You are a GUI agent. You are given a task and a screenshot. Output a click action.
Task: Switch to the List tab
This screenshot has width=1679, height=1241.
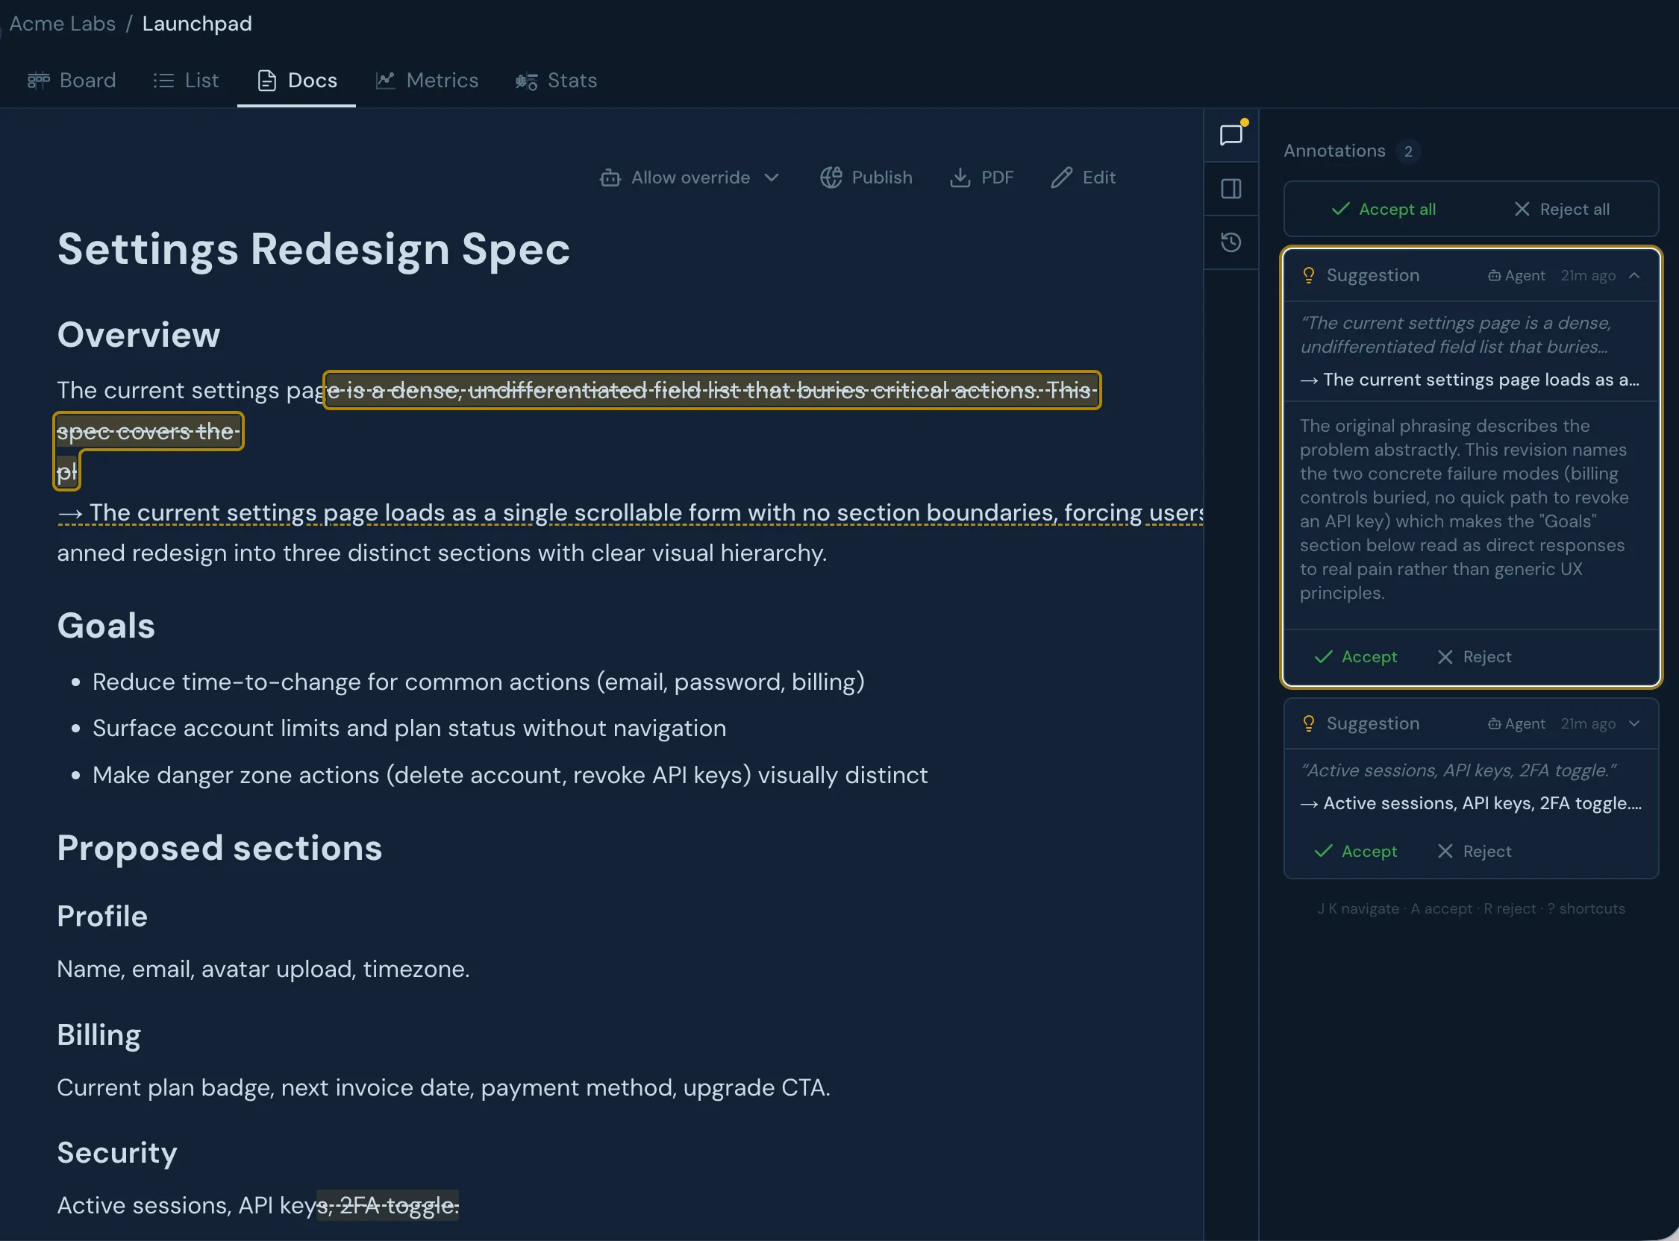(186, 81)
